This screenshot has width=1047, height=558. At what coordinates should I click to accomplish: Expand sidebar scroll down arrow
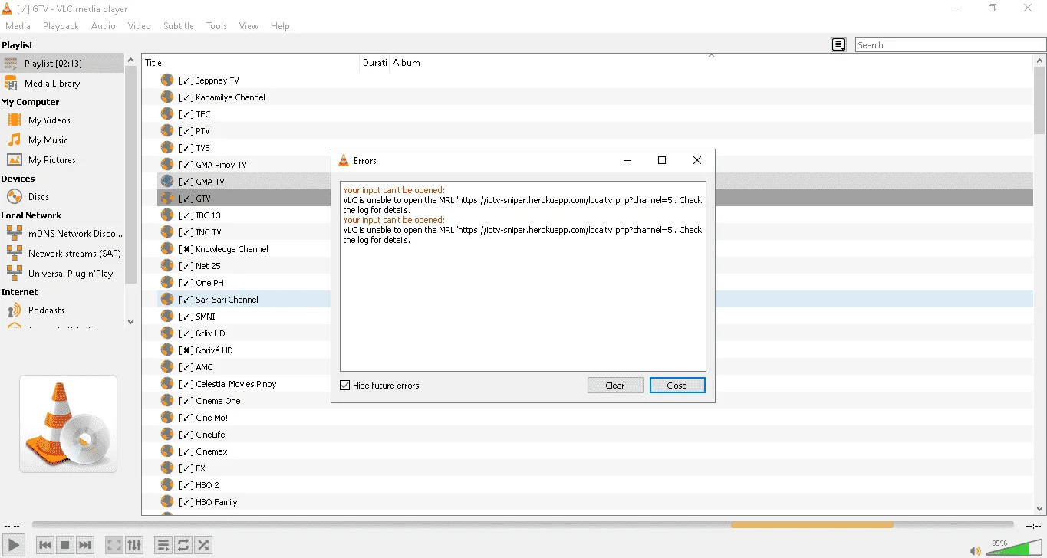pos(130,322)
